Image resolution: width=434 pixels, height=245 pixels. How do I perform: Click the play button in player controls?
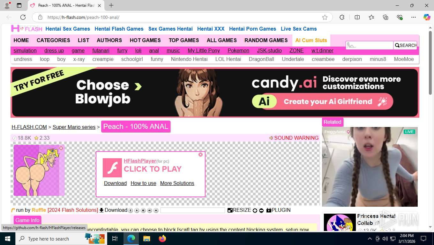(137, 210)
